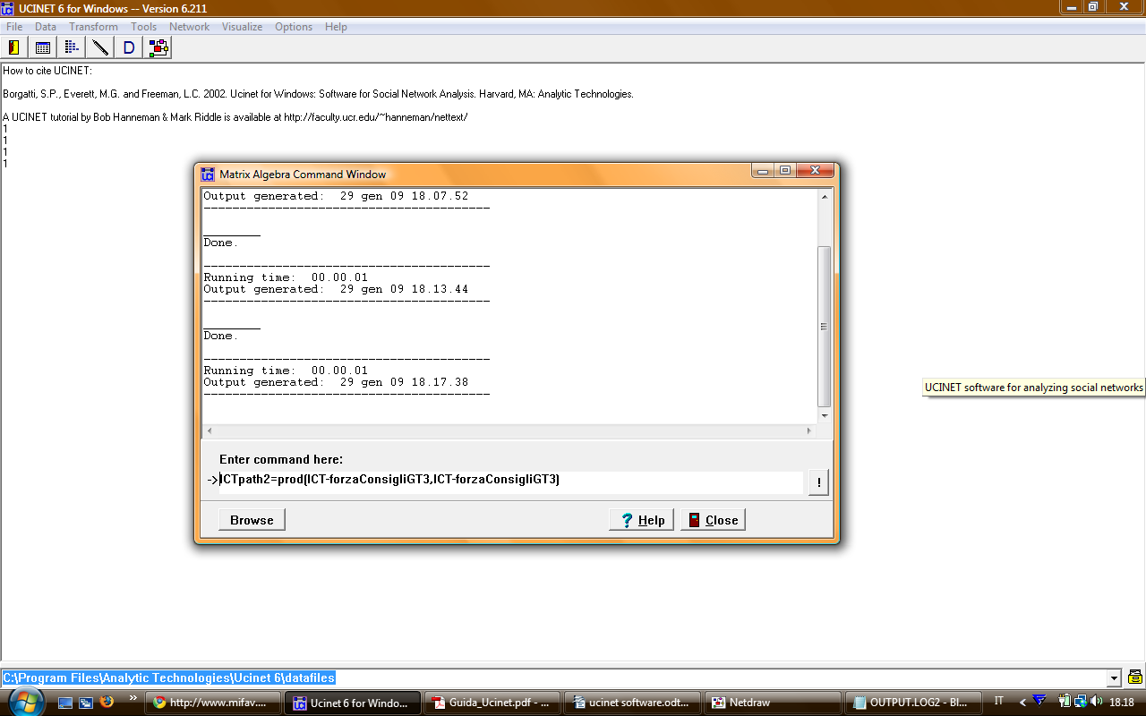This screenshot has width=1146, height=716.
Task: Open the Data menu
Action: 46,27
